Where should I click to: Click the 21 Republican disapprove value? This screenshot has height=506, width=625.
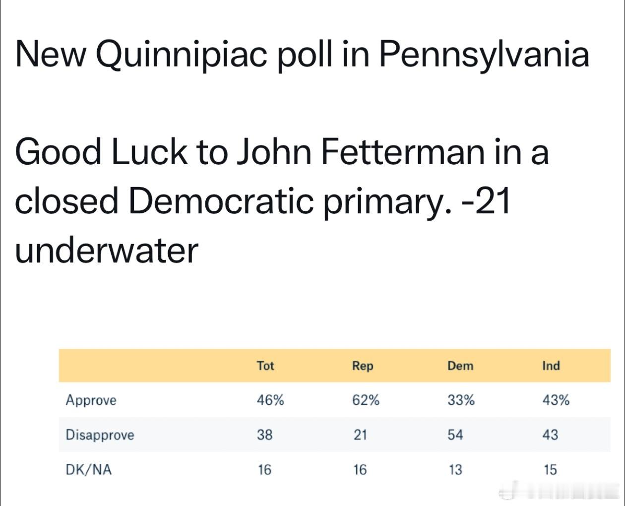[x=360, y=435]
